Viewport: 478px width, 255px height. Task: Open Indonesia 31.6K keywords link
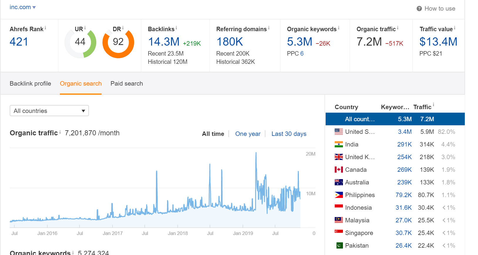[x=404, y=208]
